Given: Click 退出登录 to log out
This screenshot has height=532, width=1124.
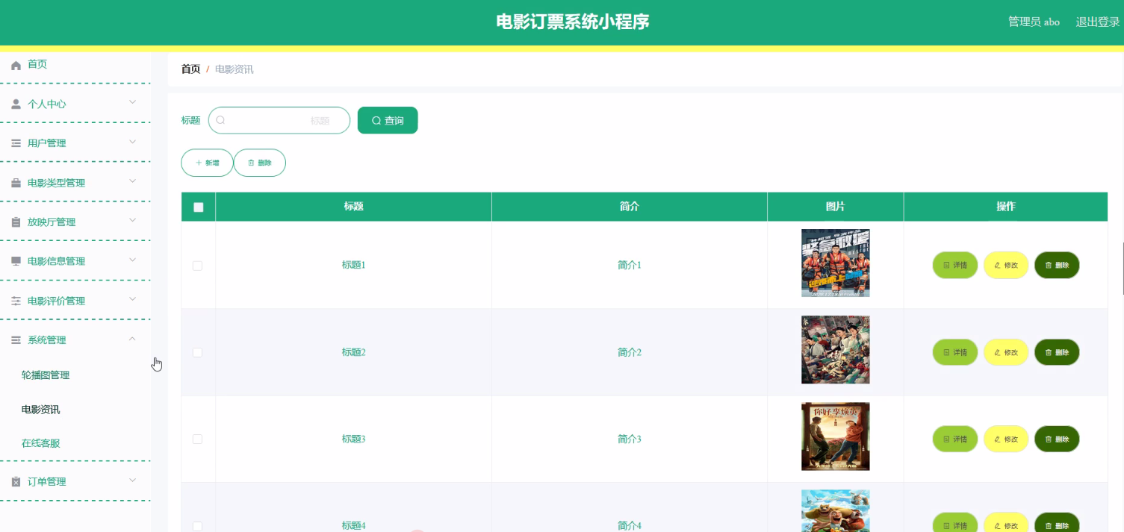Looking at the screenshot, I should coord(1097,22).
